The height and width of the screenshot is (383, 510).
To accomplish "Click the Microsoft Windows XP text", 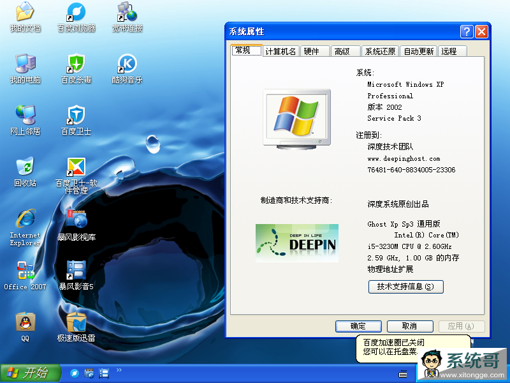I will click(405, 84).
